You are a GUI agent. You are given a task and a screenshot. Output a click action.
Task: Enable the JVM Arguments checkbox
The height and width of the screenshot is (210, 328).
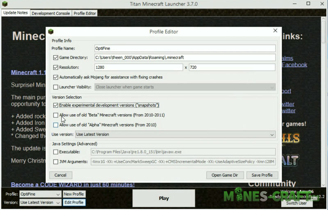pyautogui.click(x=56, y=162)
